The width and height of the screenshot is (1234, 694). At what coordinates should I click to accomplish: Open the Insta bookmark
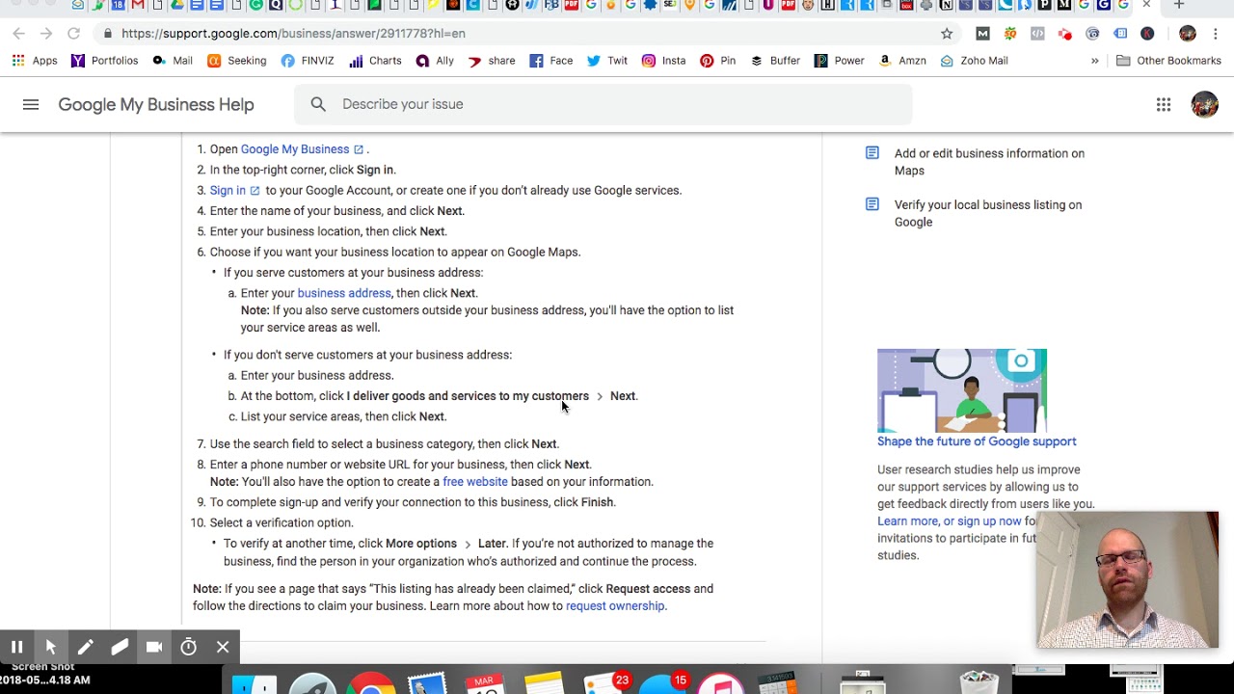(663, 61)
